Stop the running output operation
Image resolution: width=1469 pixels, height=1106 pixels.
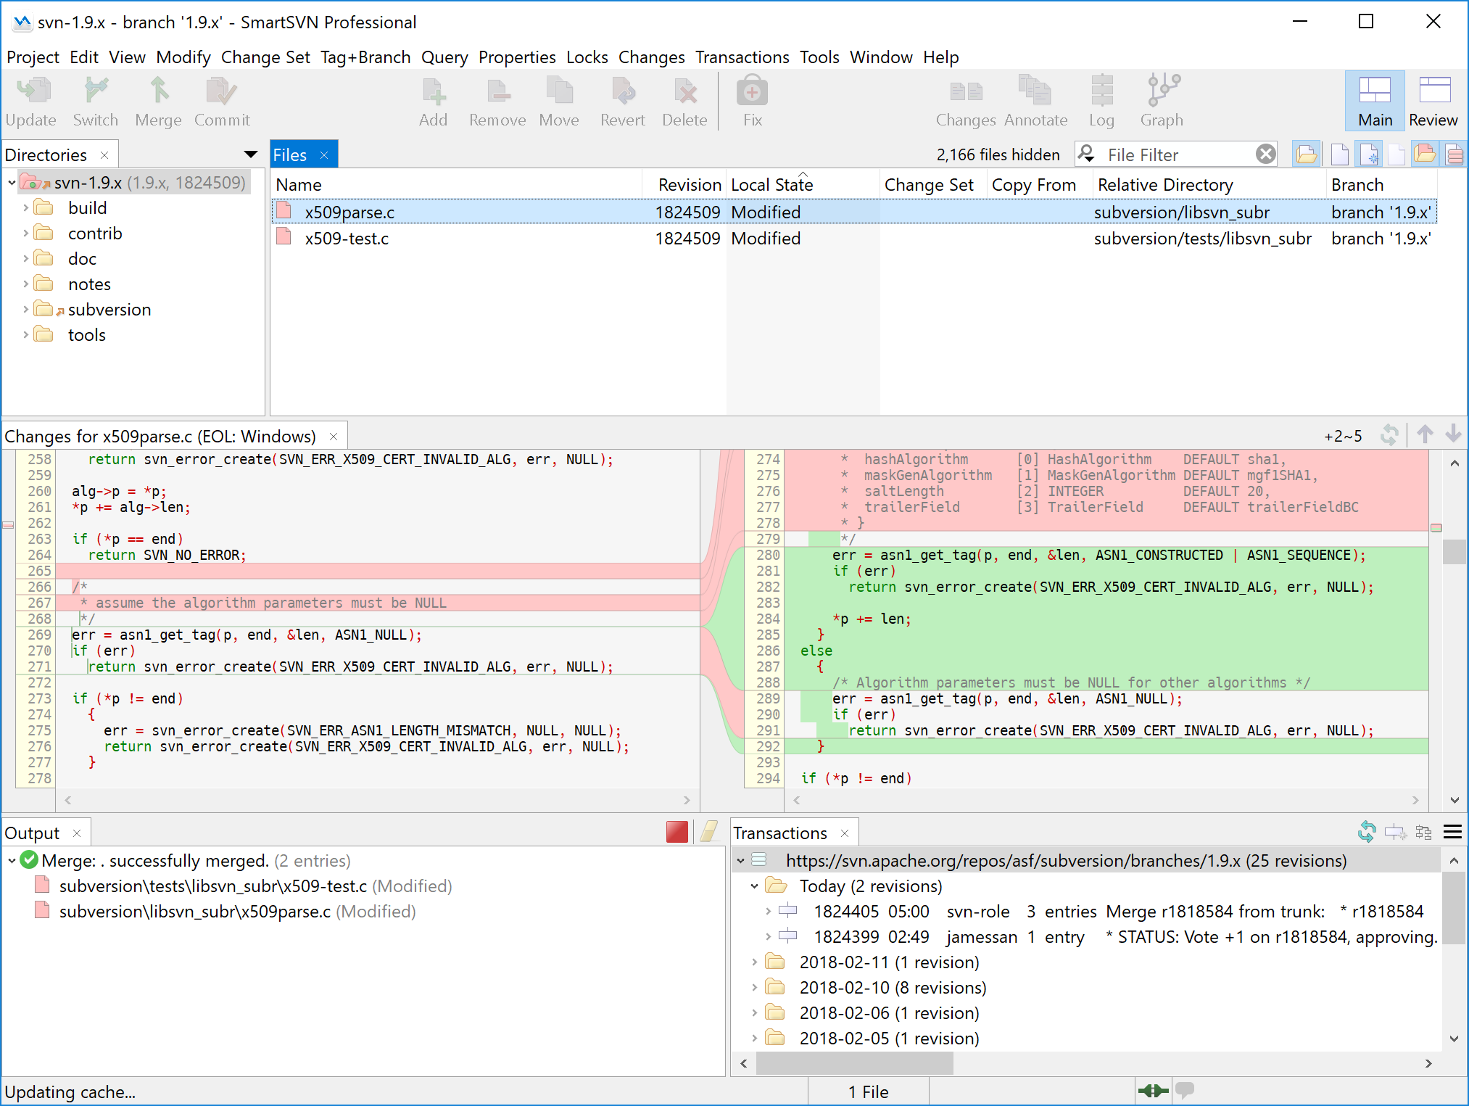coord(677,832)
